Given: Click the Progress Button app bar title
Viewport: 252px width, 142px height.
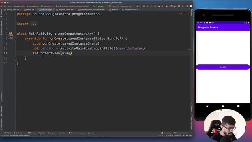Looking at the screenshot, I should (x=208, y=28).
